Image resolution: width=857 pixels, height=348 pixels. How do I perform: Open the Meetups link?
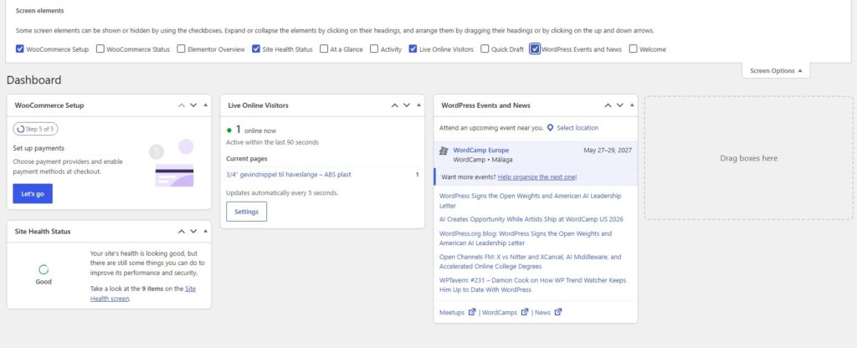coord(451,313)
